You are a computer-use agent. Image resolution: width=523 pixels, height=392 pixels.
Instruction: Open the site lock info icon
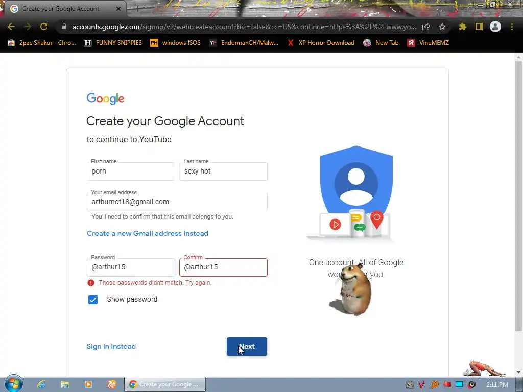coord(64,27)
